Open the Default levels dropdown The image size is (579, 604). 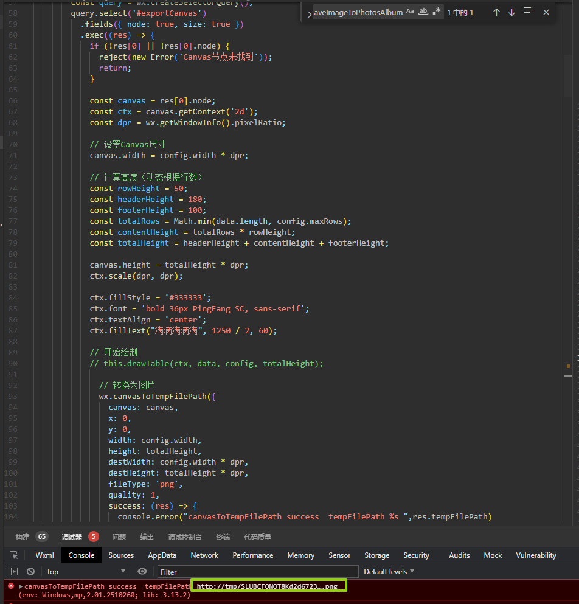pyautogui.click(x=389, y=572)
